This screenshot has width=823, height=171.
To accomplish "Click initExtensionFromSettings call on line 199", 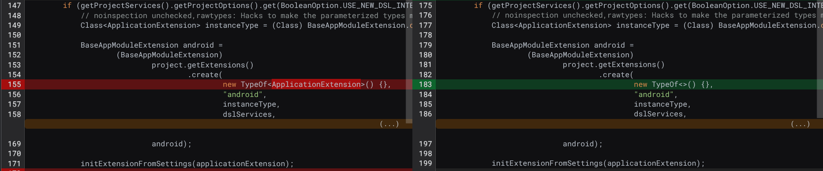I will tap(598, 164).
